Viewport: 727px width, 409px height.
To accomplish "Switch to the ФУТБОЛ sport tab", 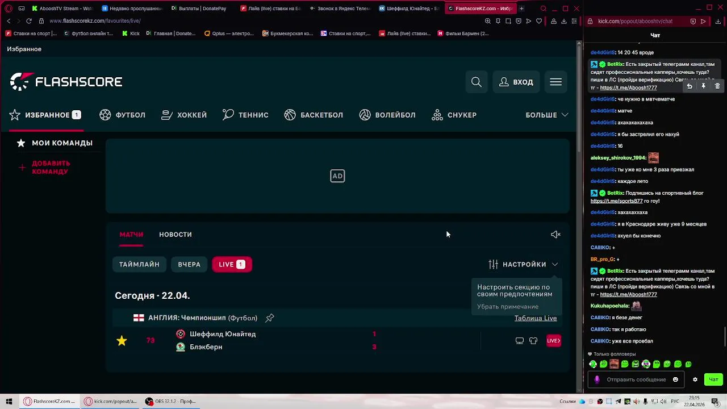I will pos(123,115).
